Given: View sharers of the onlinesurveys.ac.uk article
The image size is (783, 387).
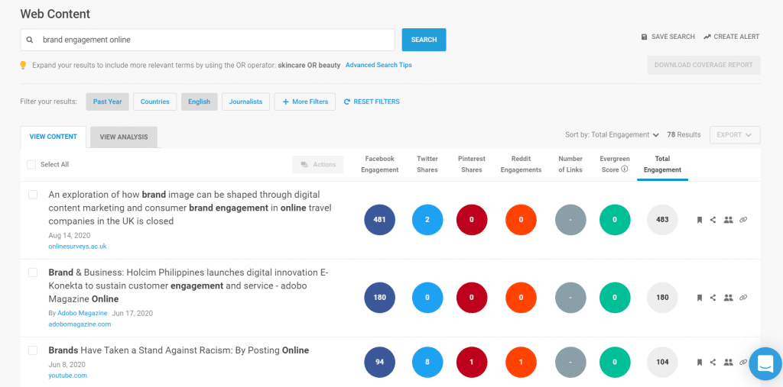Looking at the screenshot, I should (728, 219).
